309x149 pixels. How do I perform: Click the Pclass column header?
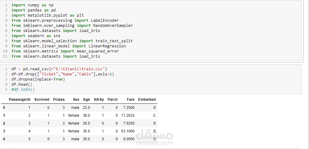pos(59,100)
